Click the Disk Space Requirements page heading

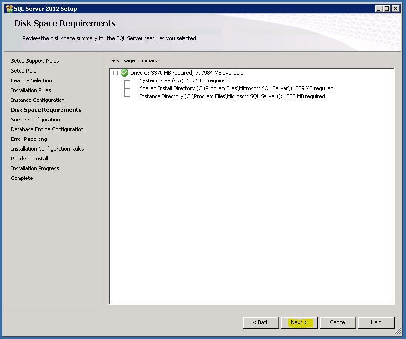click(x=65, y=23)
